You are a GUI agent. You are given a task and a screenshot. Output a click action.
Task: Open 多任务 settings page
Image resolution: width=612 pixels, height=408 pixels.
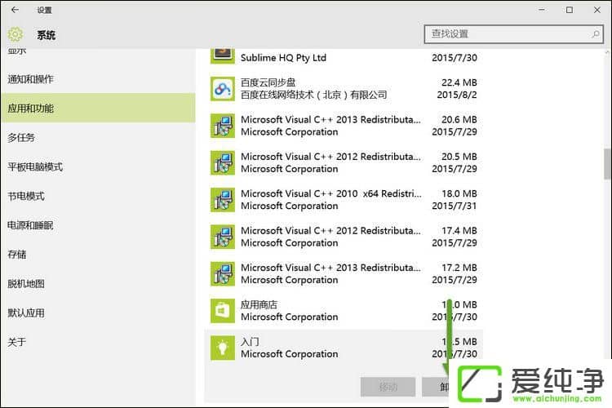click(x=98, y=137)
